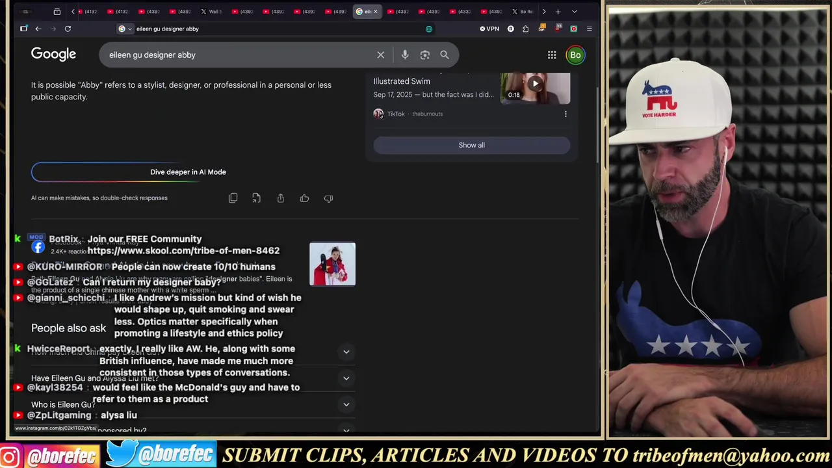Viewport: 832px width, 468px height.
Task: Open a new browser tab
Action: 558,12
